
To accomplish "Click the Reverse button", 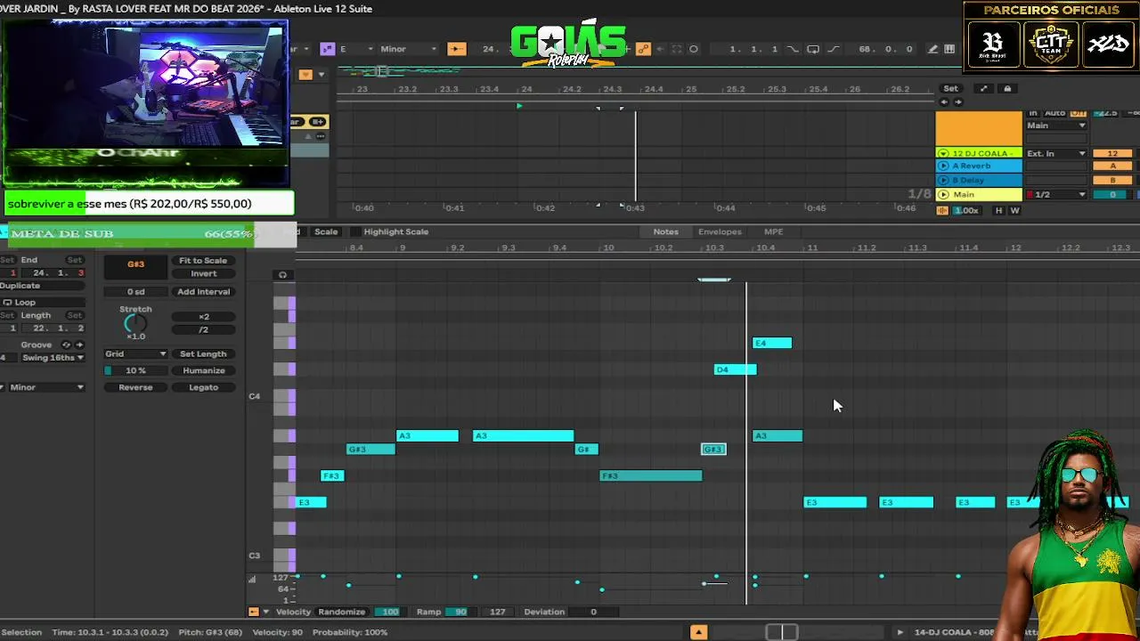I will click(135, 387).
